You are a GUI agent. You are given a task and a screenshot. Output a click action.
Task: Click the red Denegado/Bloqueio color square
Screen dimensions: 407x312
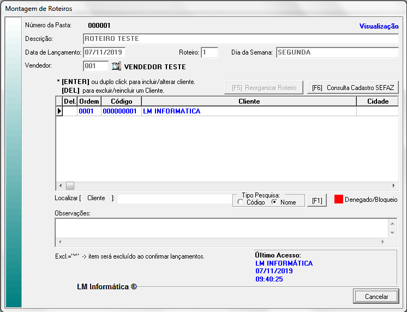(338, 200)
